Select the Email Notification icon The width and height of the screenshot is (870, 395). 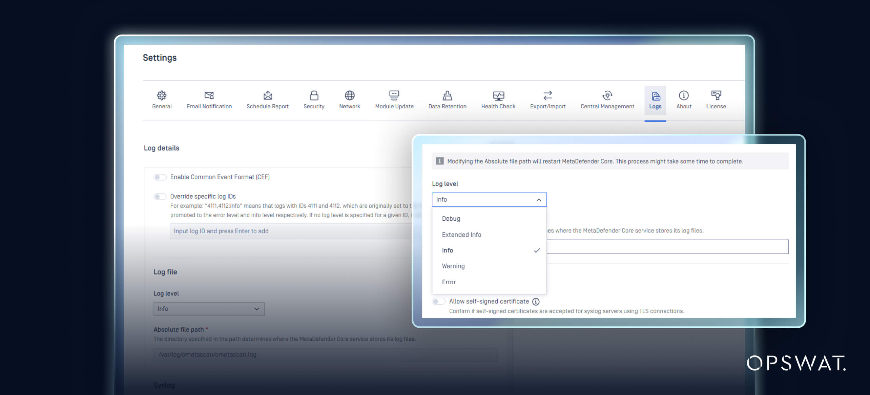pos(209,99)
